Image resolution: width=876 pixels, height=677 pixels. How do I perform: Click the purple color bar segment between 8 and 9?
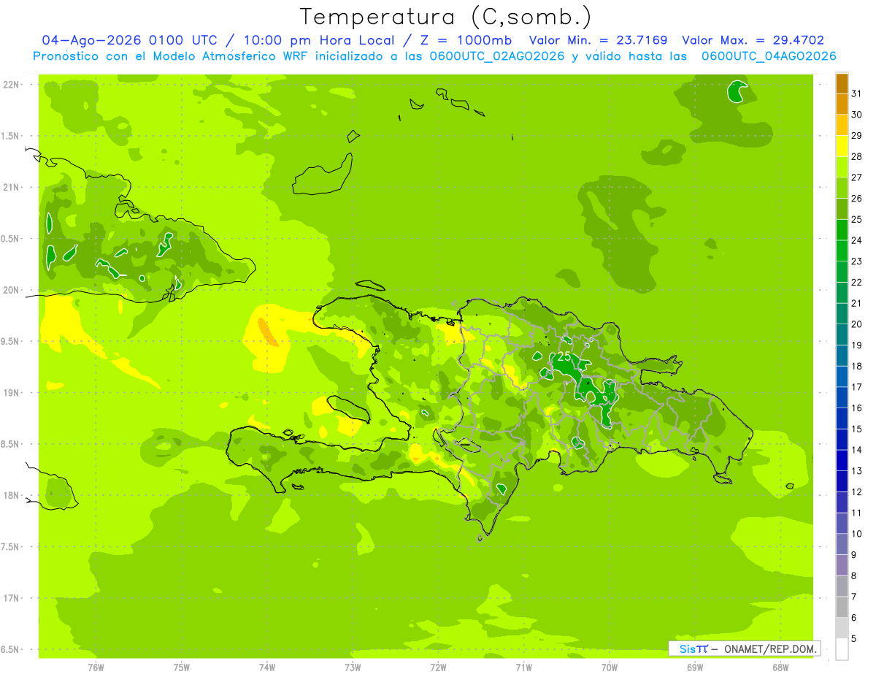[x=842, y=565]
